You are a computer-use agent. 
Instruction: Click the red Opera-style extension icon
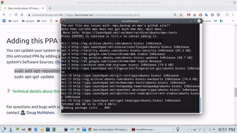(x=200, y=15)
